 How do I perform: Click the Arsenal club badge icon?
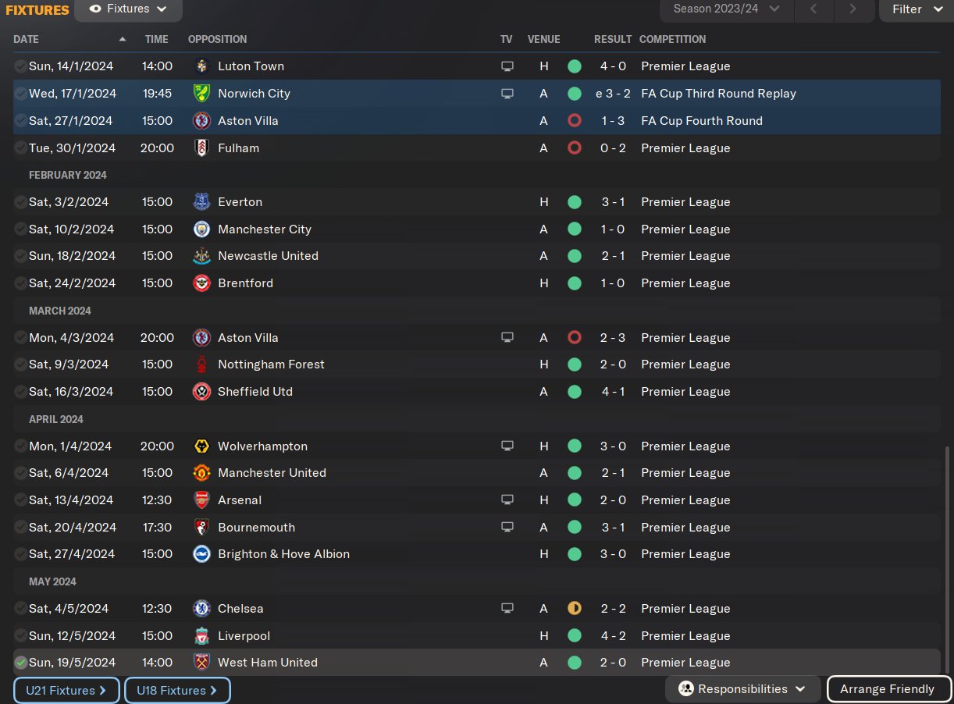click(x=201, y=500)
